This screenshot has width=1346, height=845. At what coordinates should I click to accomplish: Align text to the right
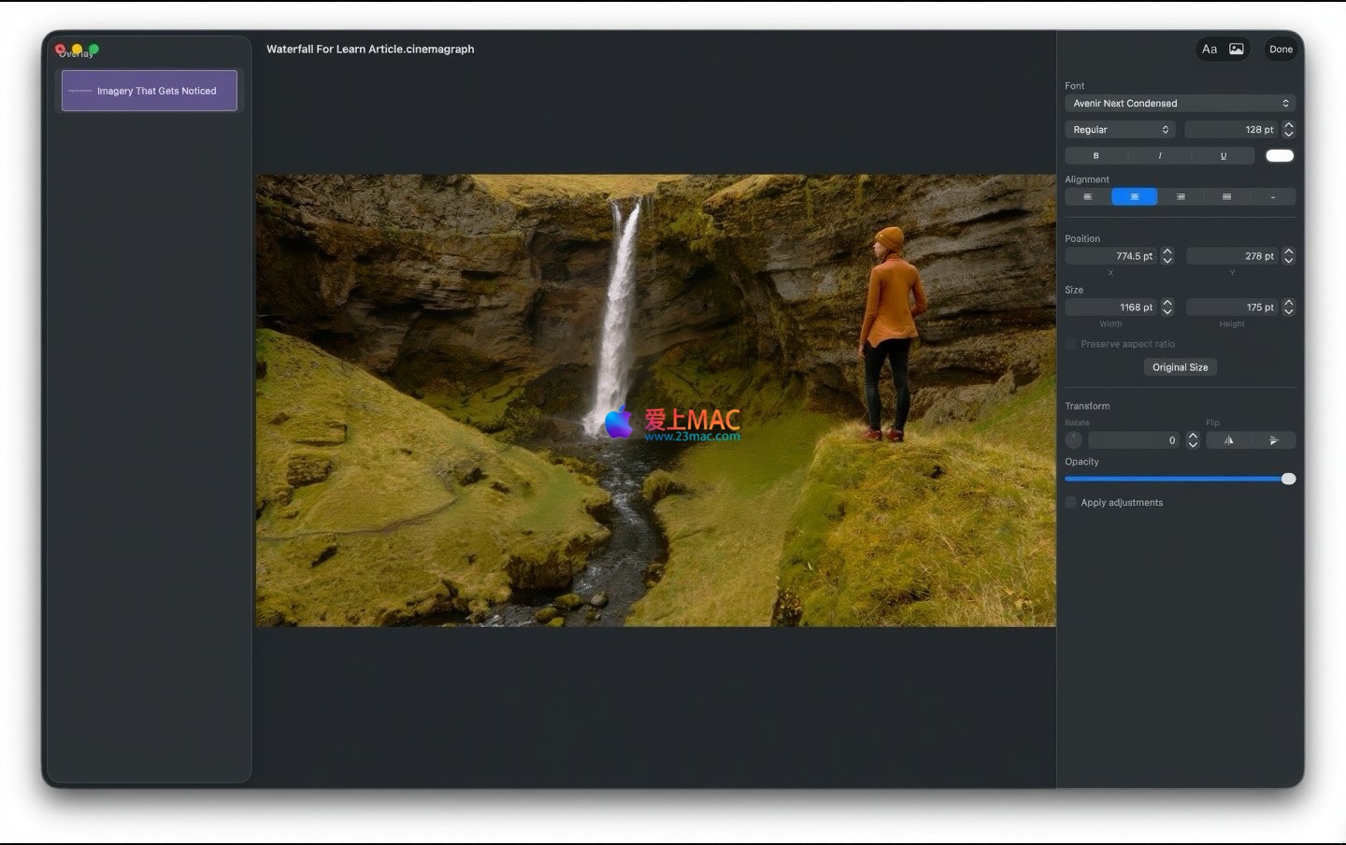tap(1181, 197)
